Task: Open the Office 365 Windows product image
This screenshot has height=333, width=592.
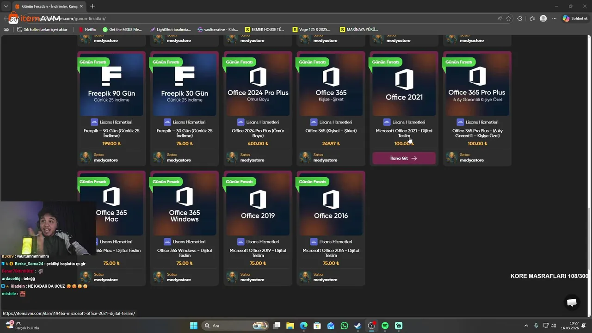Action: (185, 203)
